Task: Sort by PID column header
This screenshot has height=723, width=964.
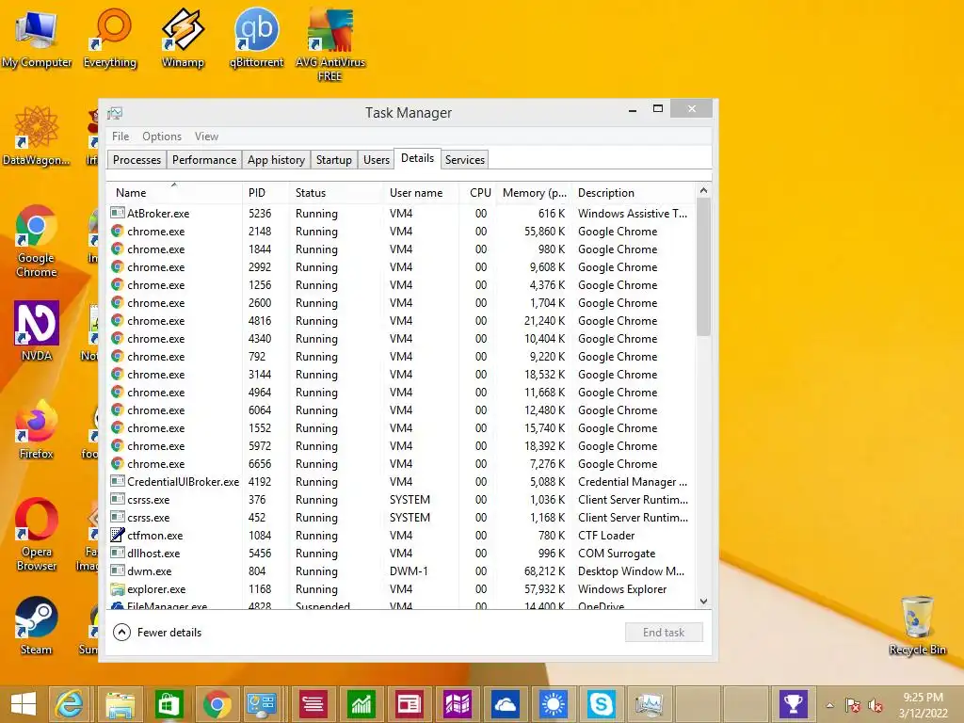Action: pyautogui.click(x=265, y=192)
